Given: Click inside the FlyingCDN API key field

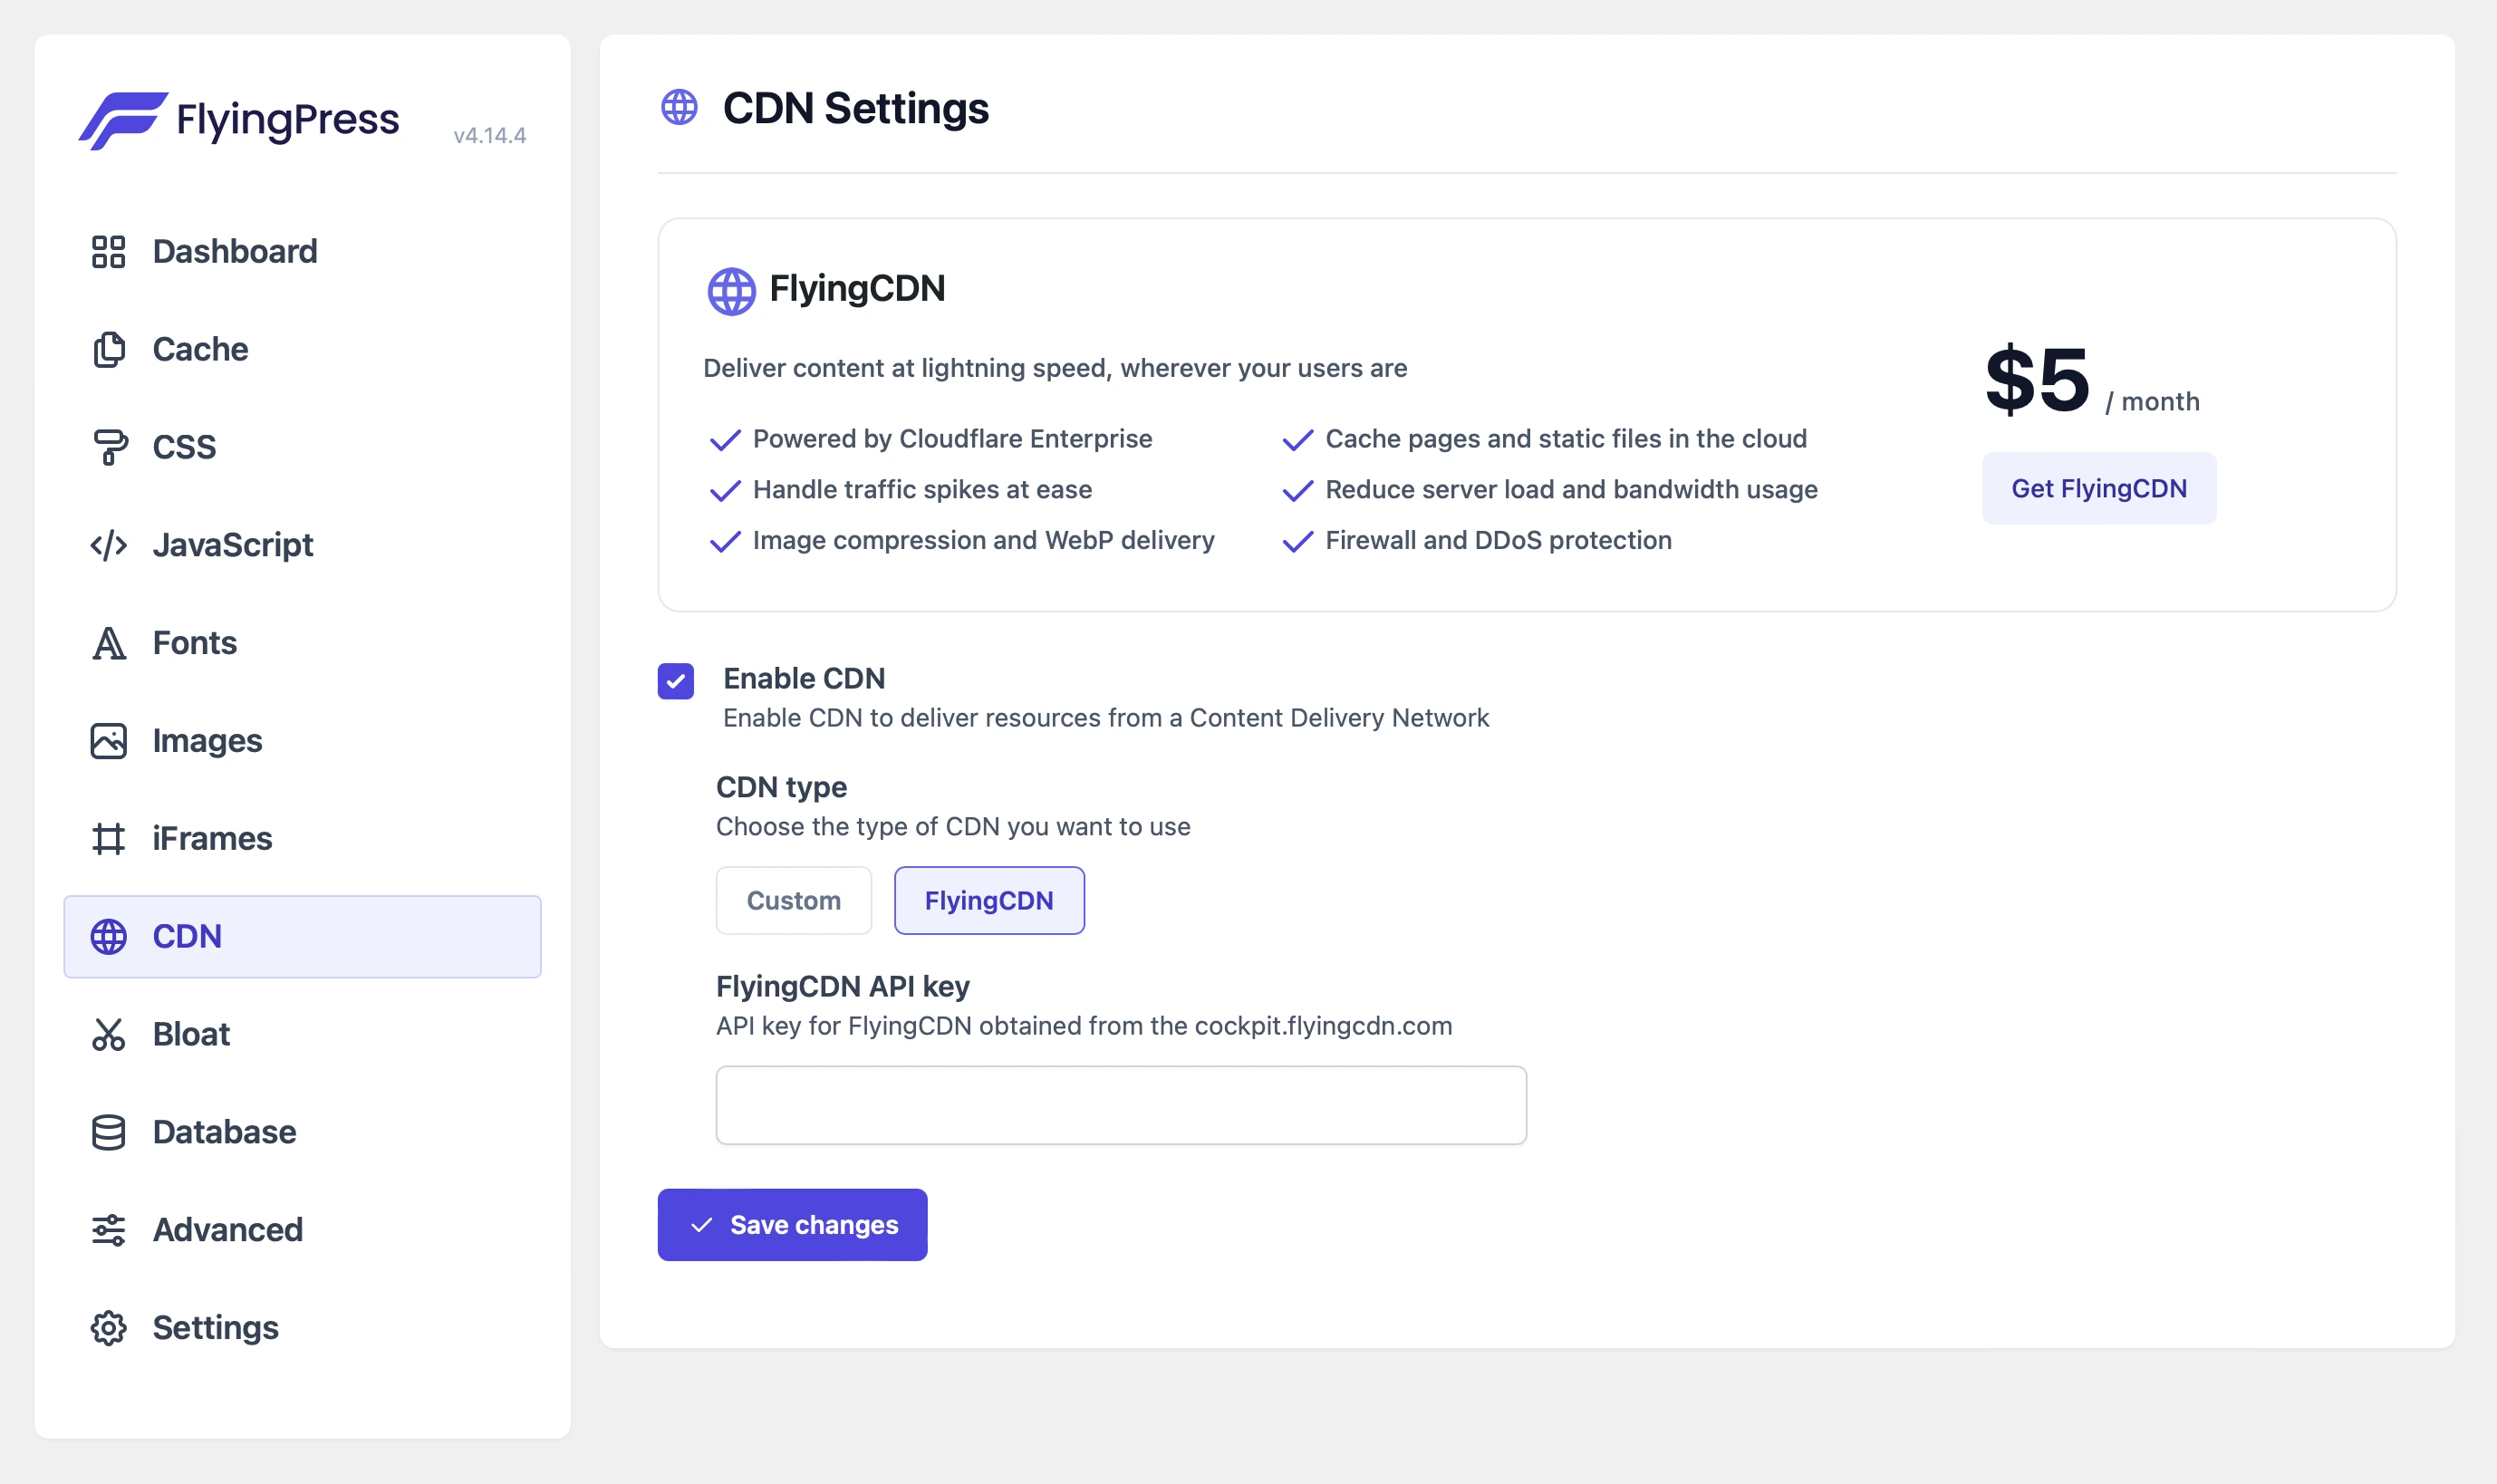Looking at the screenshot, I should point(1120,1104).
